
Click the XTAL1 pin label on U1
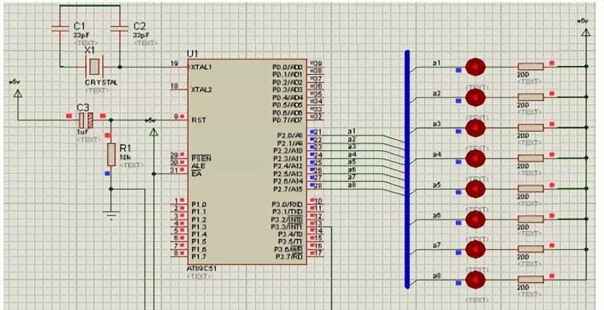click(201, 67)
